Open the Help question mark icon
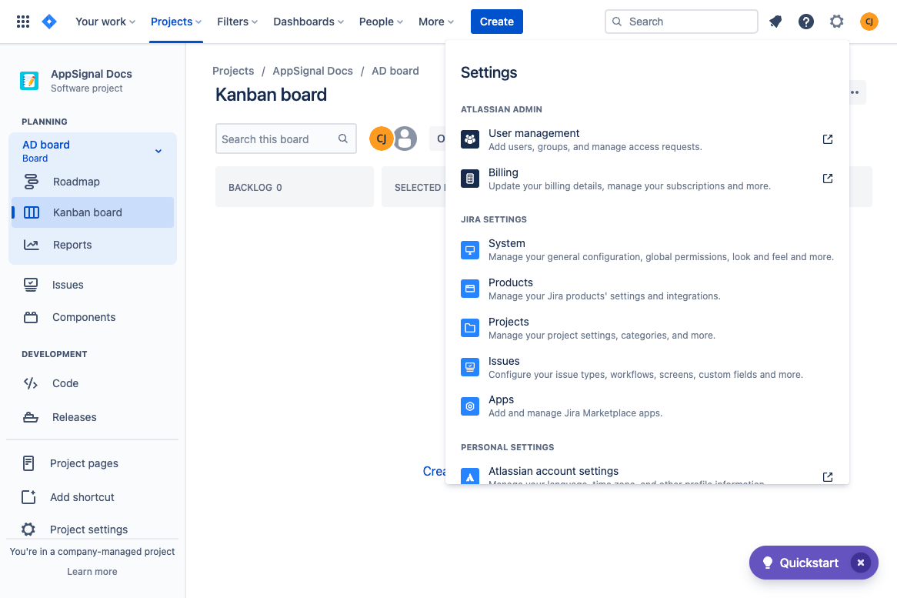Image resolution: width=897 pixels, height=598 pixels. click(806, 22)
